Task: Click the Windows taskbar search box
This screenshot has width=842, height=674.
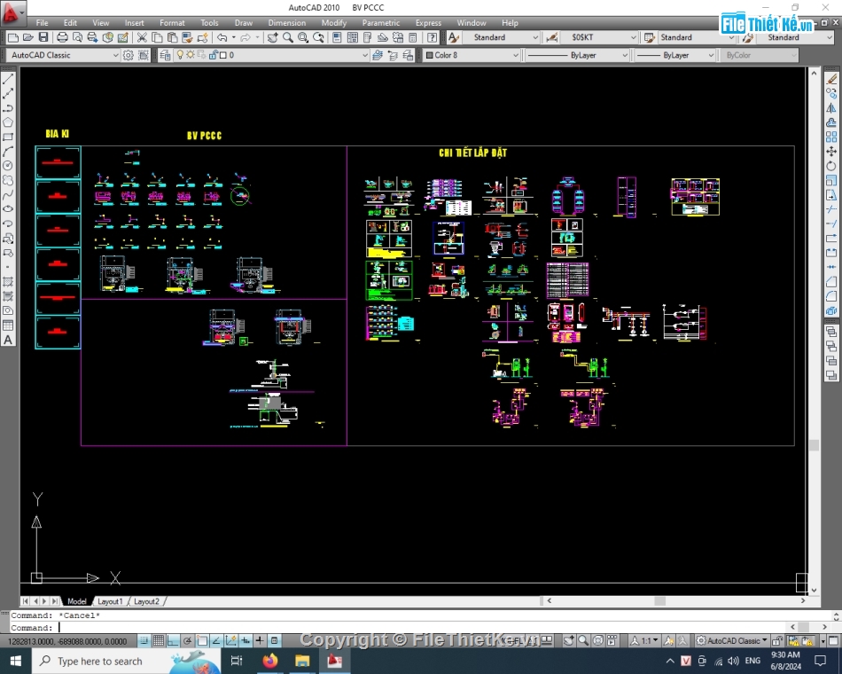Action: tap(126, 661)
